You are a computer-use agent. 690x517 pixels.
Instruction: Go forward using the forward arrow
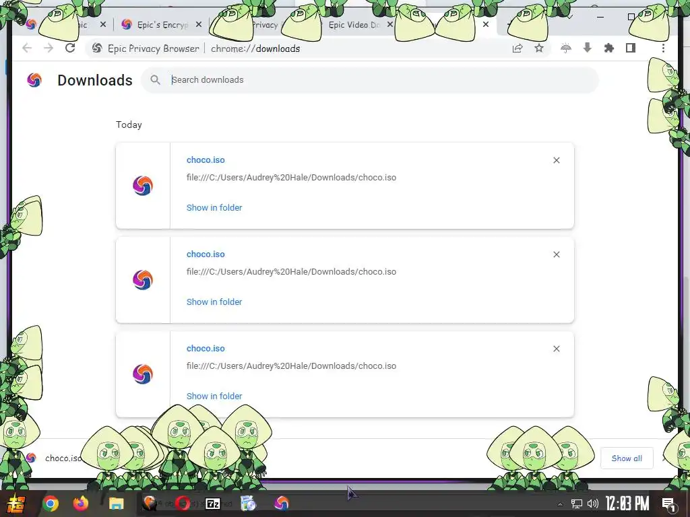tap(49, 48)
